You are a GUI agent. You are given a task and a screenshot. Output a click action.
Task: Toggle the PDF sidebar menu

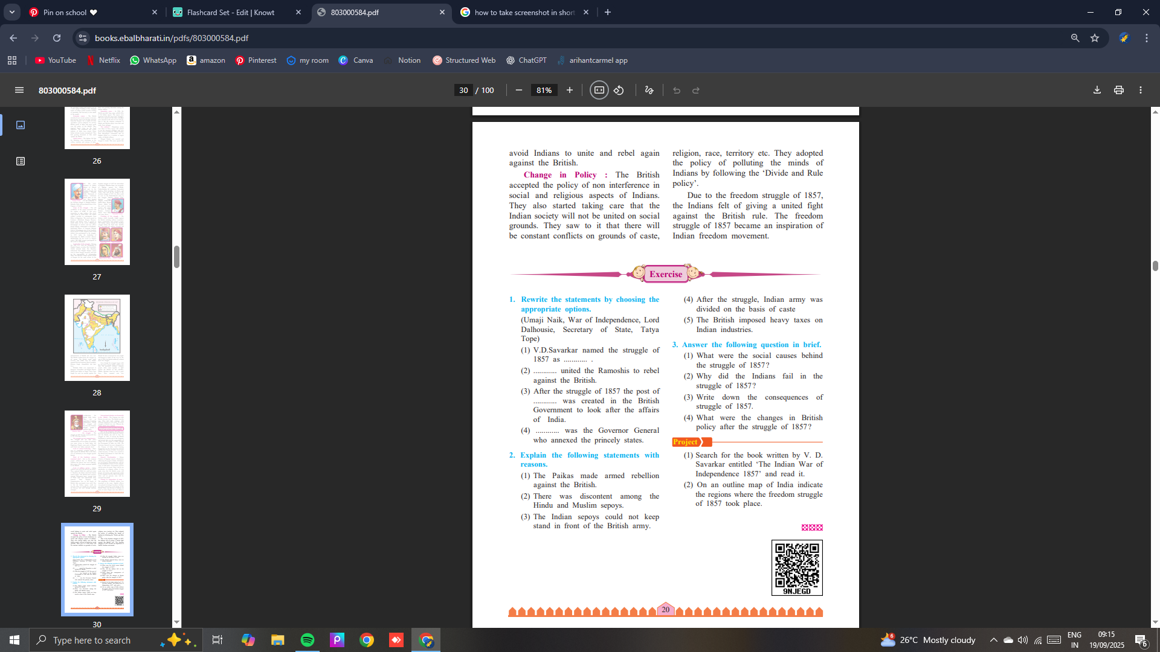[19, 91]
